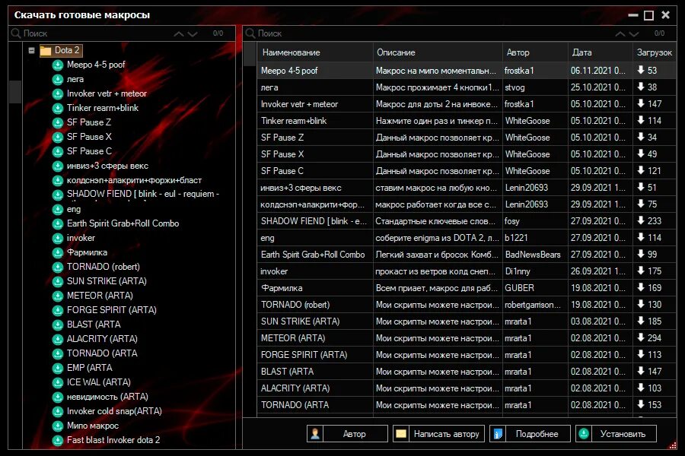Open the Автор button at bottom
The height and width of the screenshot is (456, 685).
tap(347, 434)
